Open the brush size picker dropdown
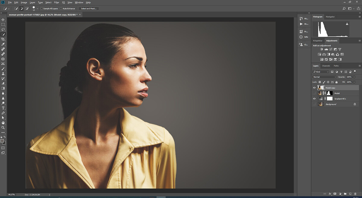The height and width of the screenshot is (198, 362). [x=37, y=9]
